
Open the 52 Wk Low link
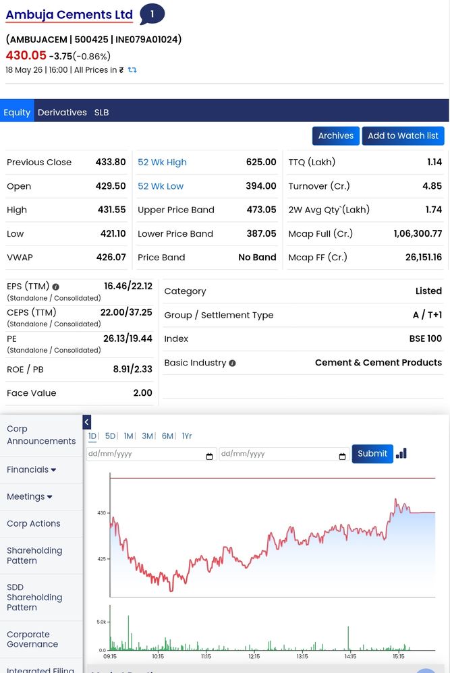pos(160,186)
